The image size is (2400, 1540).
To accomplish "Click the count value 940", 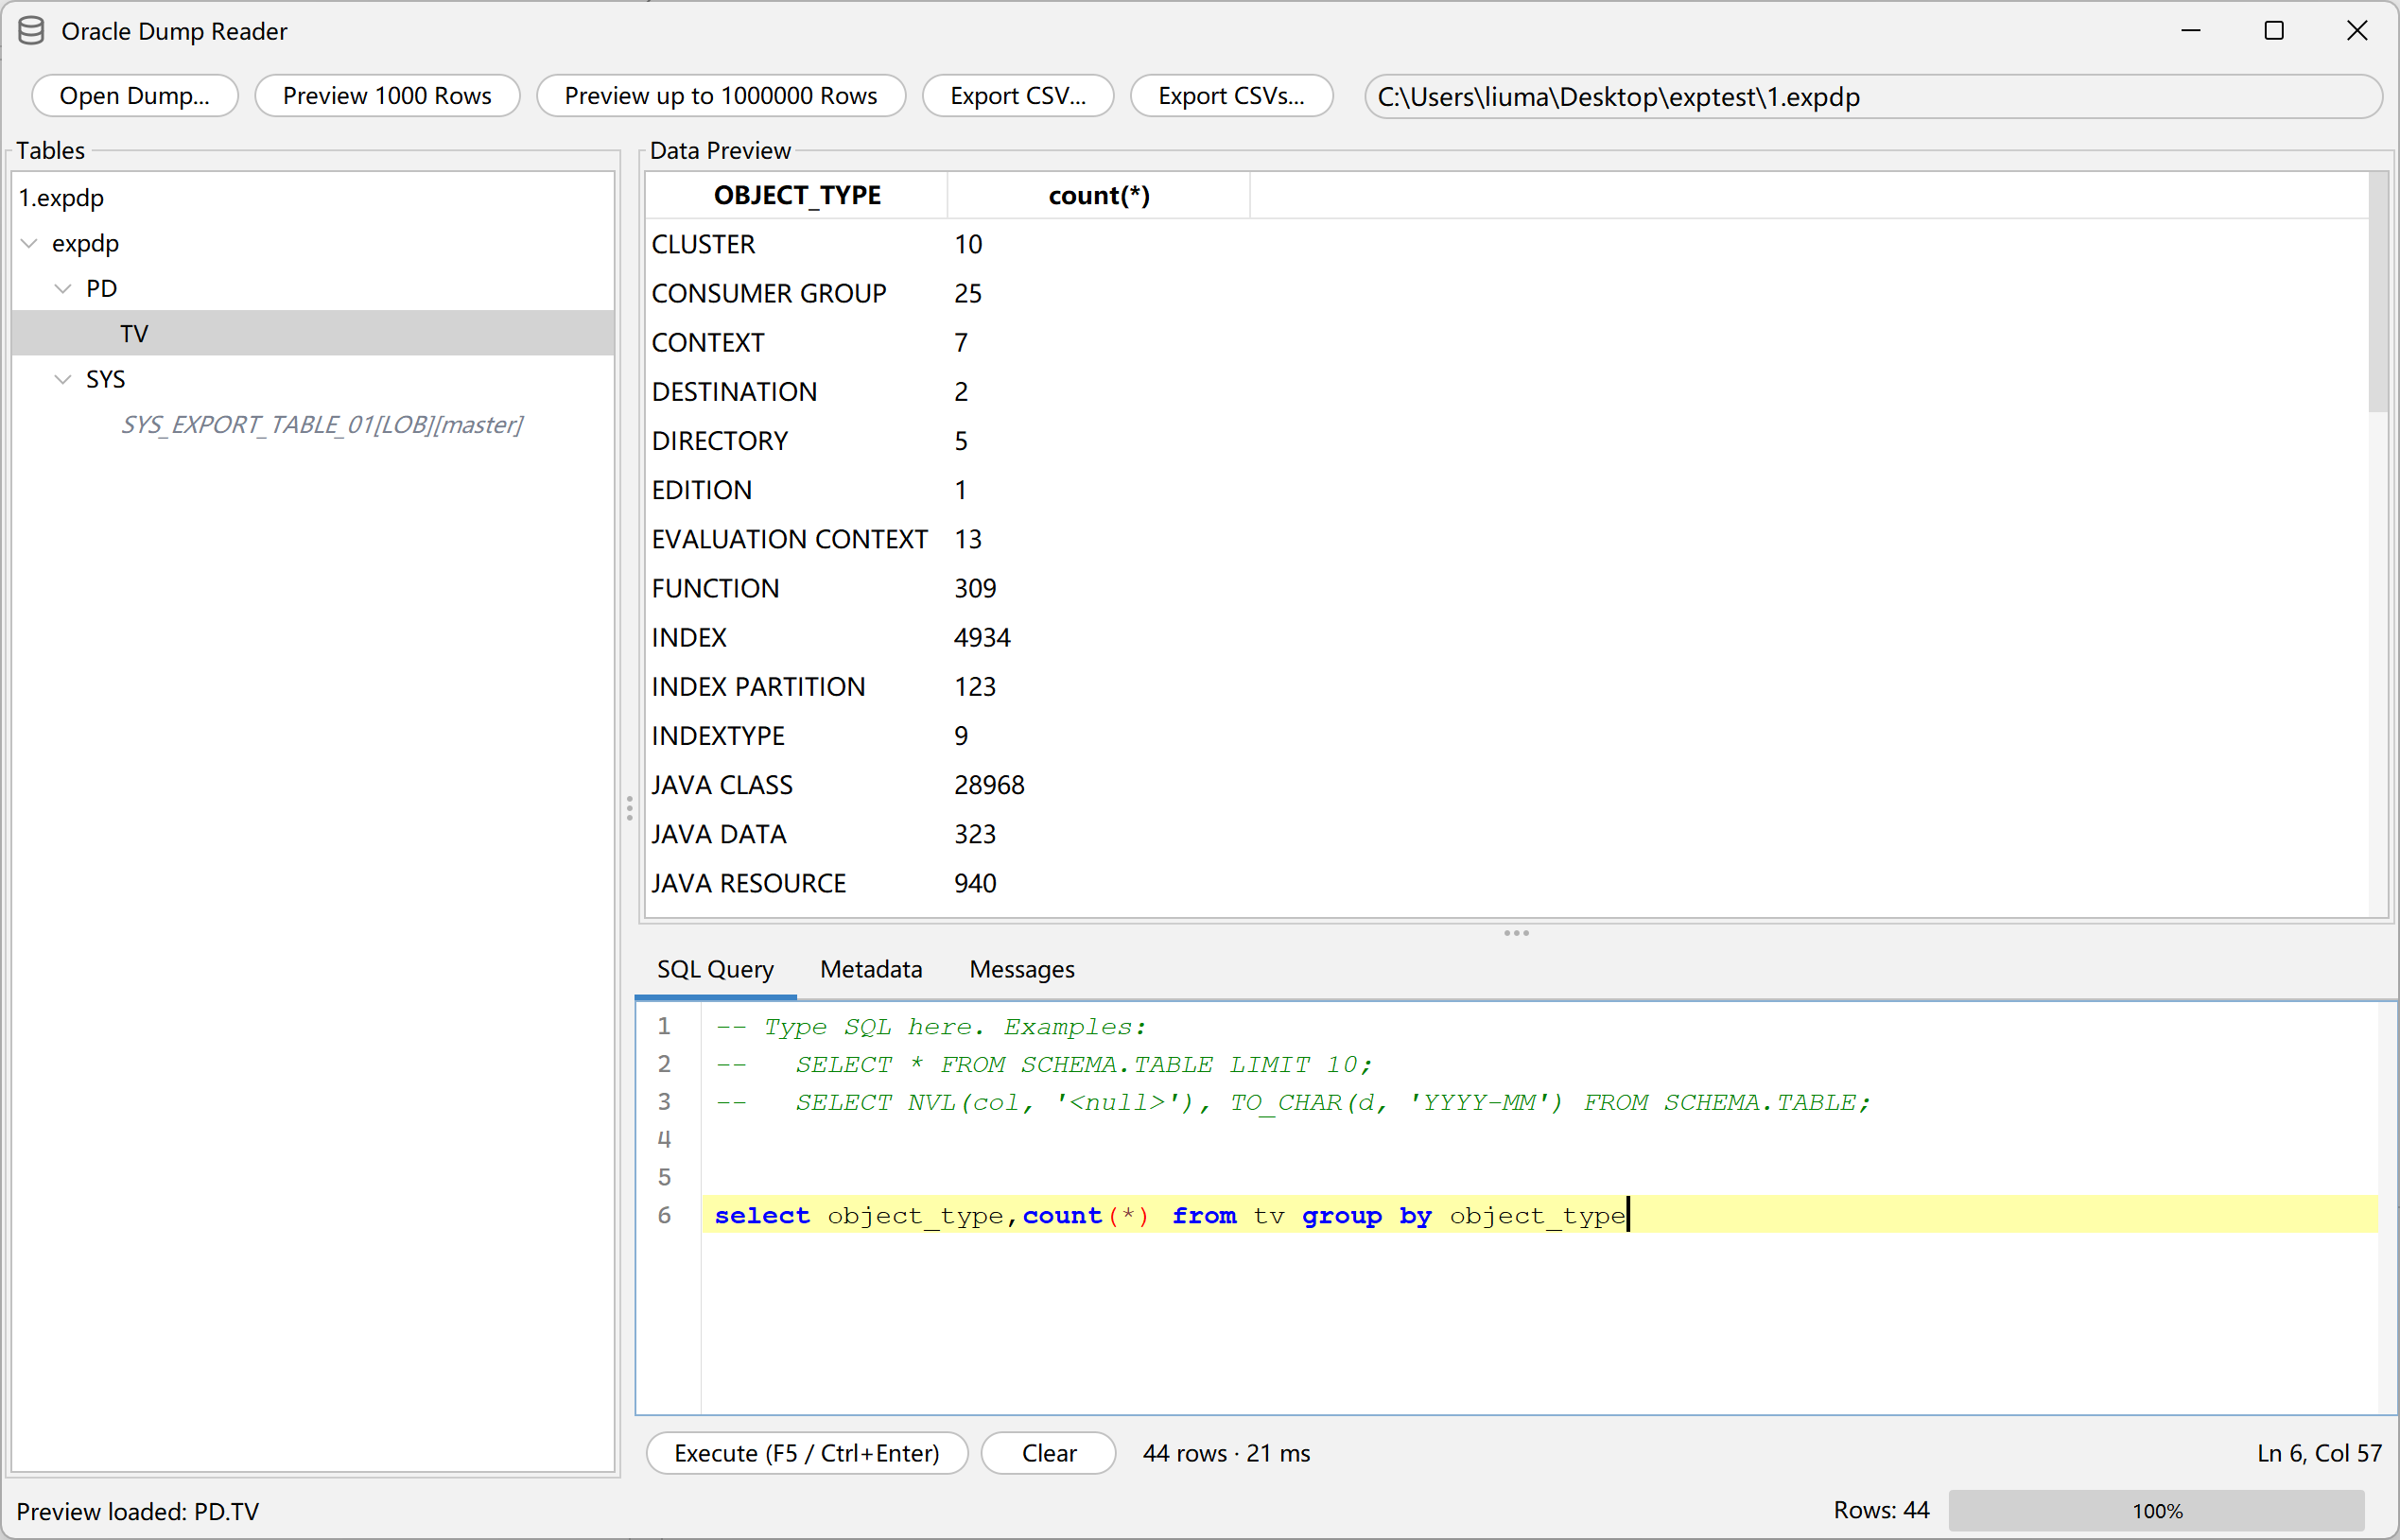I will point(975,883).
